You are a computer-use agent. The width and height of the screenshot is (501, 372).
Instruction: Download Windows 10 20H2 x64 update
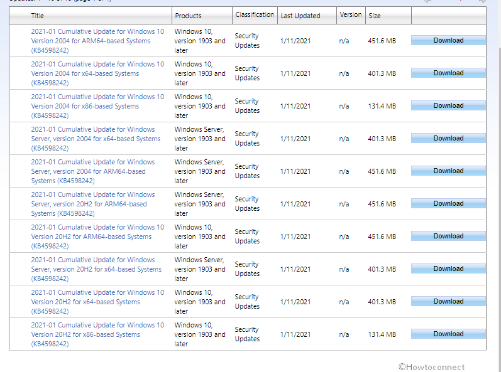pyautogui.click(x=448, y=302)
